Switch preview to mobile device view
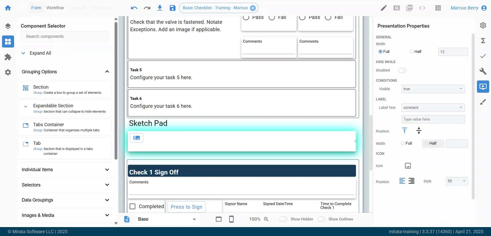This screenshot has width=491, height=236. pos(231,219)
